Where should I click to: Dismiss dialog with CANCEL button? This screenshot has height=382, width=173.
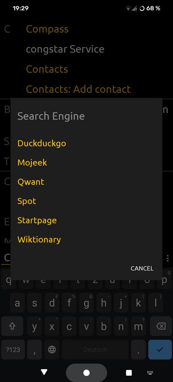(x=142, y=268)
